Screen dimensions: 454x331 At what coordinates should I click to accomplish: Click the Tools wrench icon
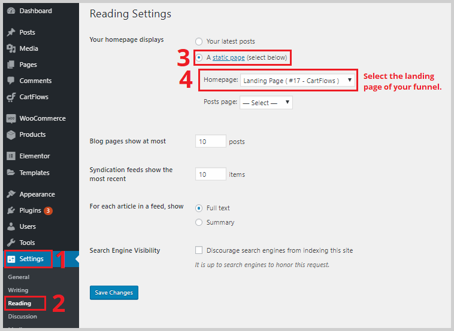tap(11, 243)
